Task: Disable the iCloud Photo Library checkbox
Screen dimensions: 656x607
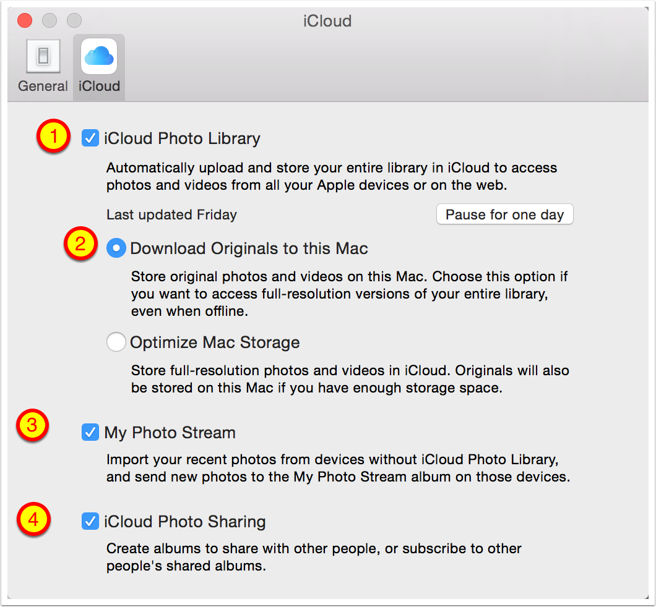Action: [90, 138]
